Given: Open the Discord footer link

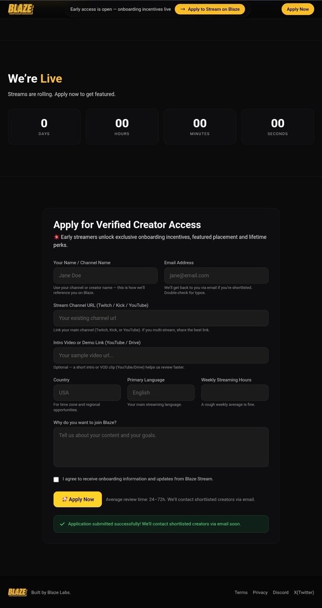Looking at the screenshot, I should pos(280,592).
